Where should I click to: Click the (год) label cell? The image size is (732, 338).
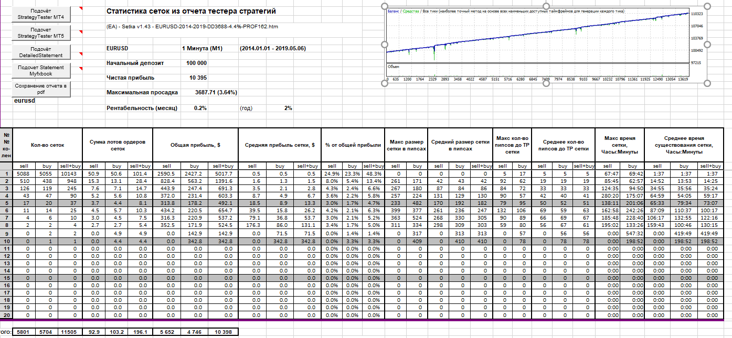(x=247, y=108)
